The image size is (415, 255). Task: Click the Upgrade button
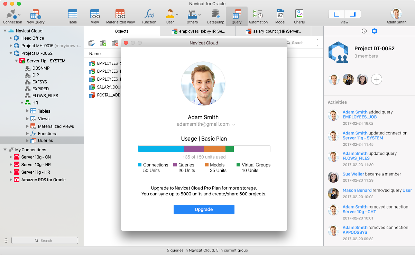click(204, 210)
